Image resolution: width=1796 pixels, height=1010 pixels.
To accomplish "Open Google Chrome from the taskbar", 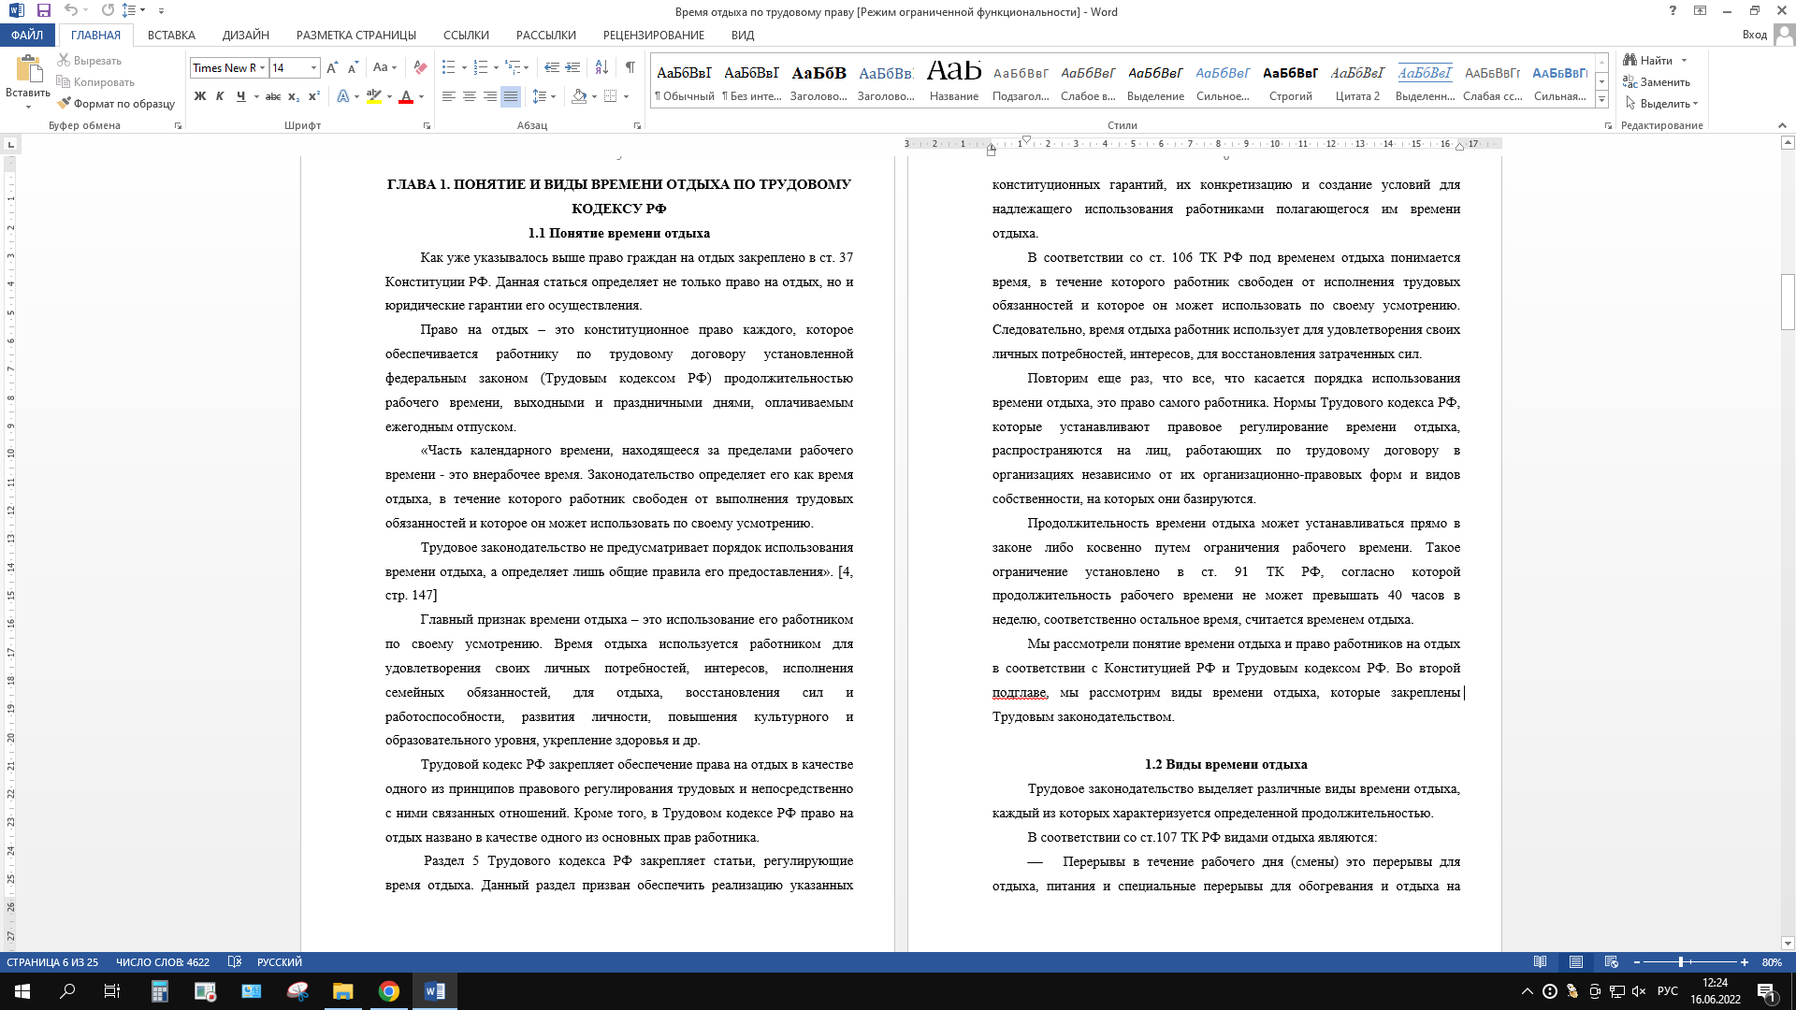I will tap(389, 991).
